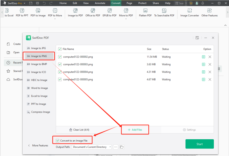This screenshot has height=156, width=229.
Task: Go to the Protect tab
Action: (x=143, y=3)
